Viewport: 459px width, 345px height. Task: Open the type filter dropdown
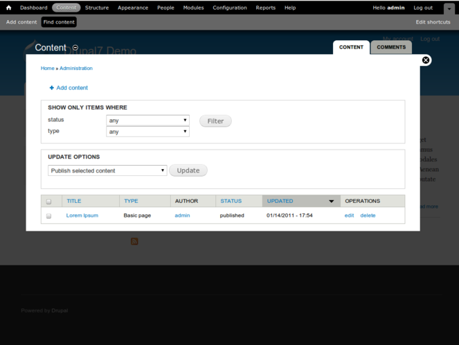[x=147, y=132]
